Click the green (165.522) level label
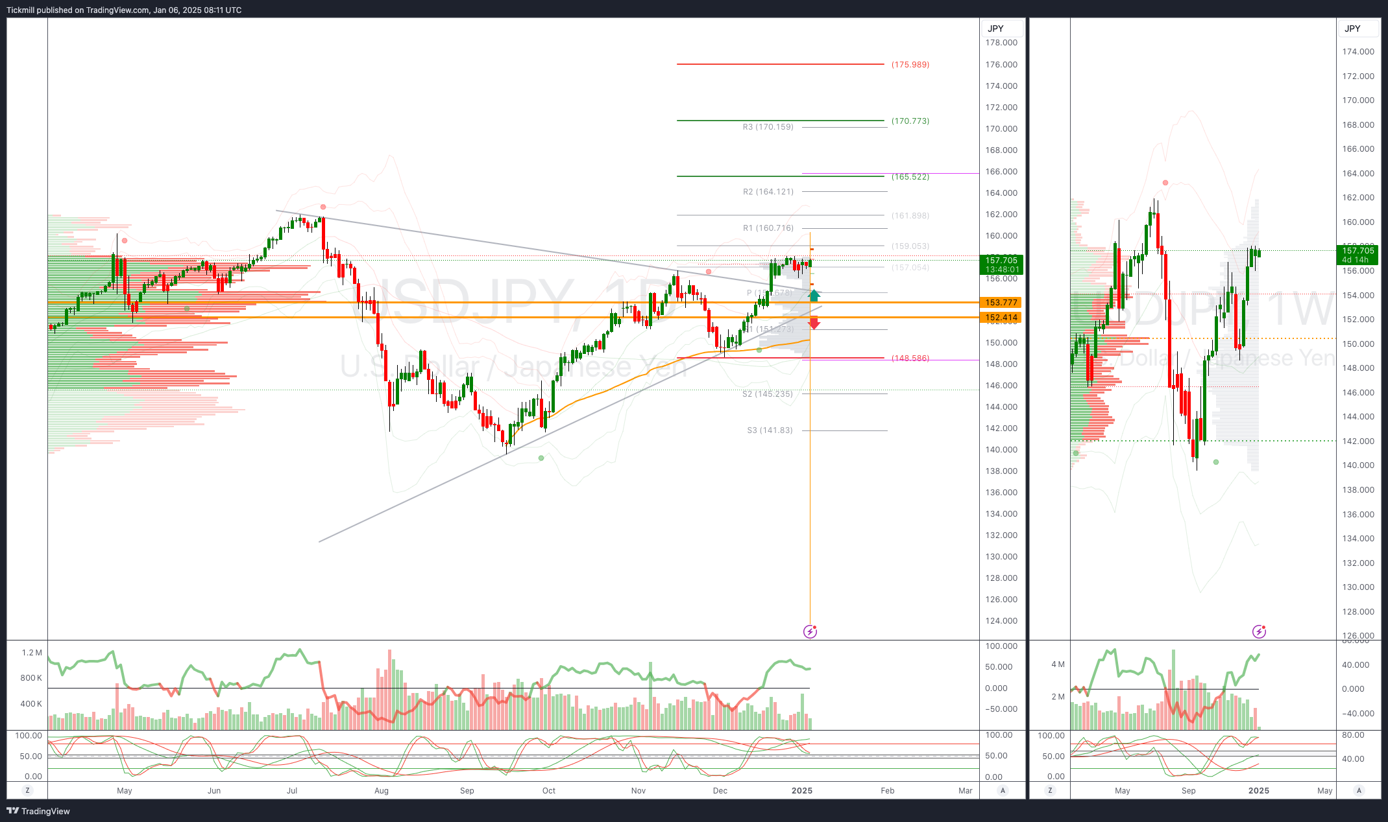 910,177
